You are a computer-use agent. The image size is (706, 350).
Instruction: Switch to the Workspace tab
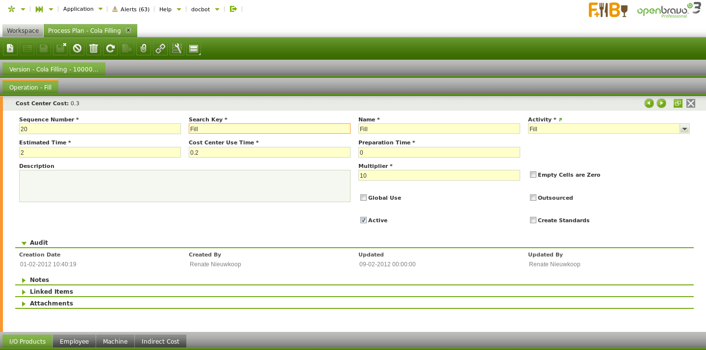coord(23,31)
